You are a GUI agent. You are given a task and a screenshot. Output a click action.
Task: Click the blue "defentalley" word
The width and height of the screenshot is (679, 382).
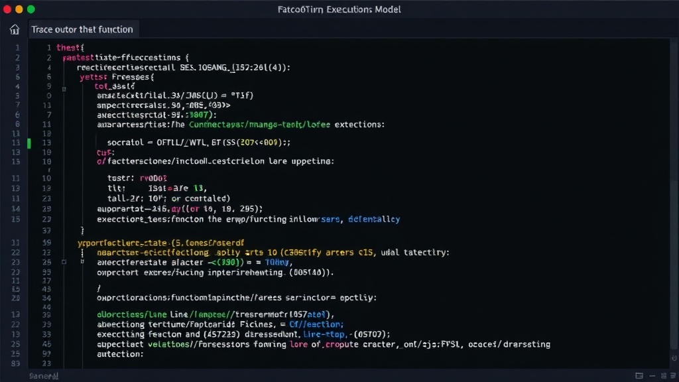374,219
